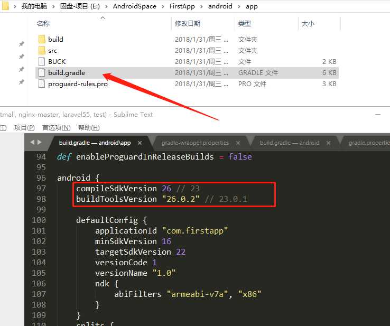Place cursor on enableProguardInReleaseBuilds line
The image size is (390, 326).
154,157
